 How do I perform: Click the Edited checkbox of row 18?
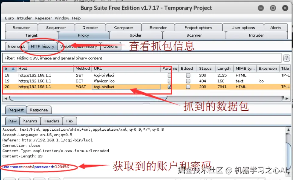pos(188,75)
